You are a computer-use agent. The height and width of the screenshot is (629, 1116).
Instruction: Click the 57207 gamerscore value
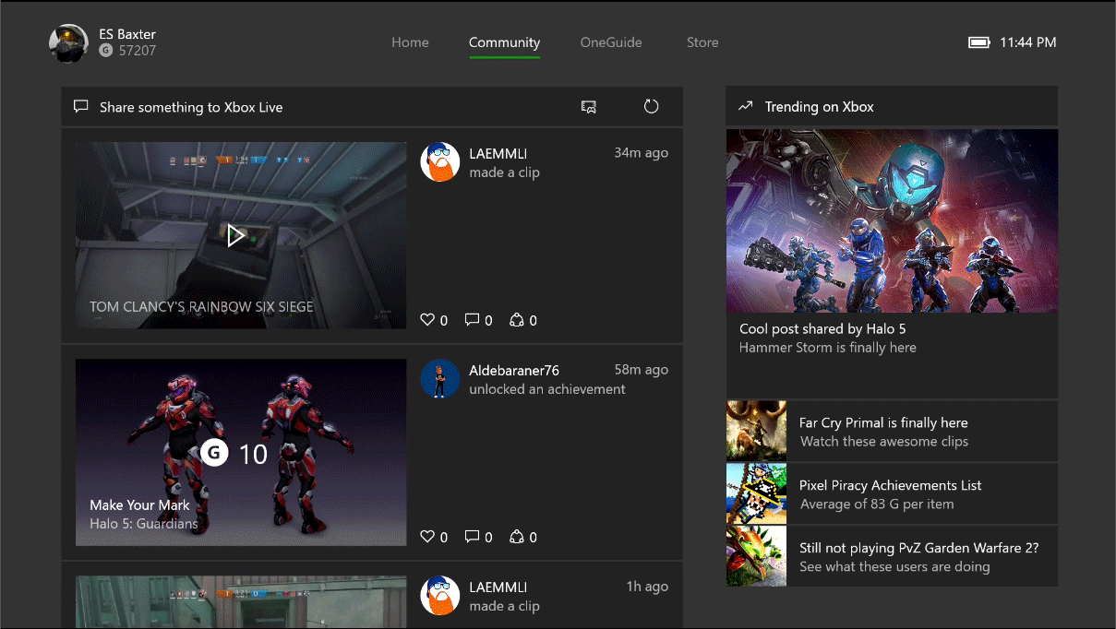(x=138, y=51)
